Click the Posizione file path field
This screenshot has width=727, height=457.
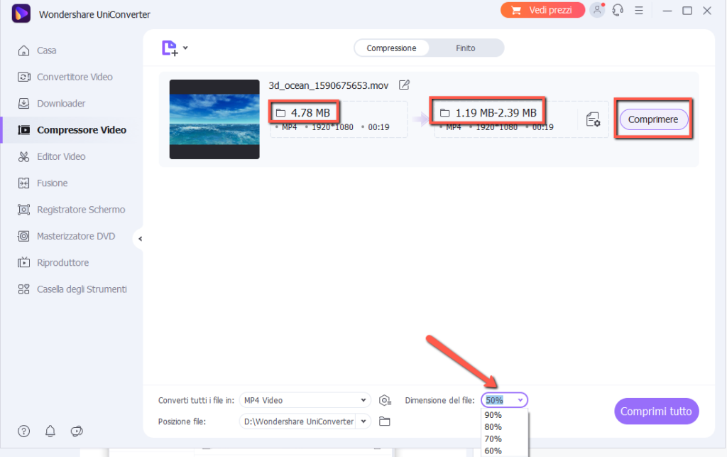(x=298, y=421)
